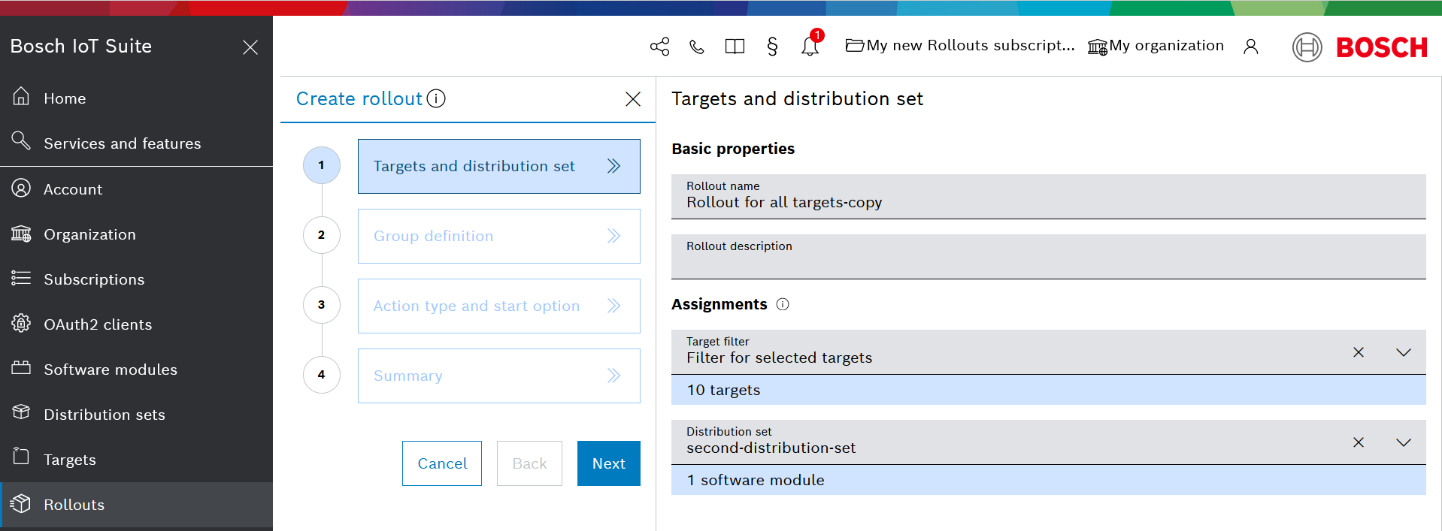Open My new Rollouts subscription selector
This screenshot has height=531, width=1442.
(960, 46)
